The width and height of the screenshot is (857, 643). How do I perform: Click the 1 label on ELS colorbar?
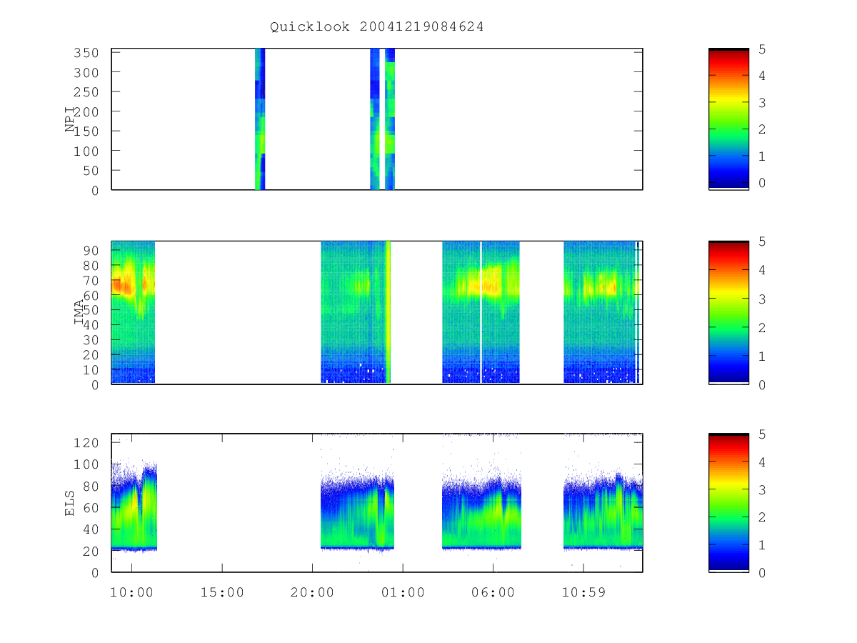click(761, 545)
